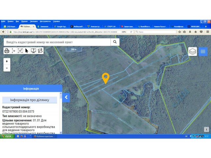Open the Закладки menu

coord(34,21)
